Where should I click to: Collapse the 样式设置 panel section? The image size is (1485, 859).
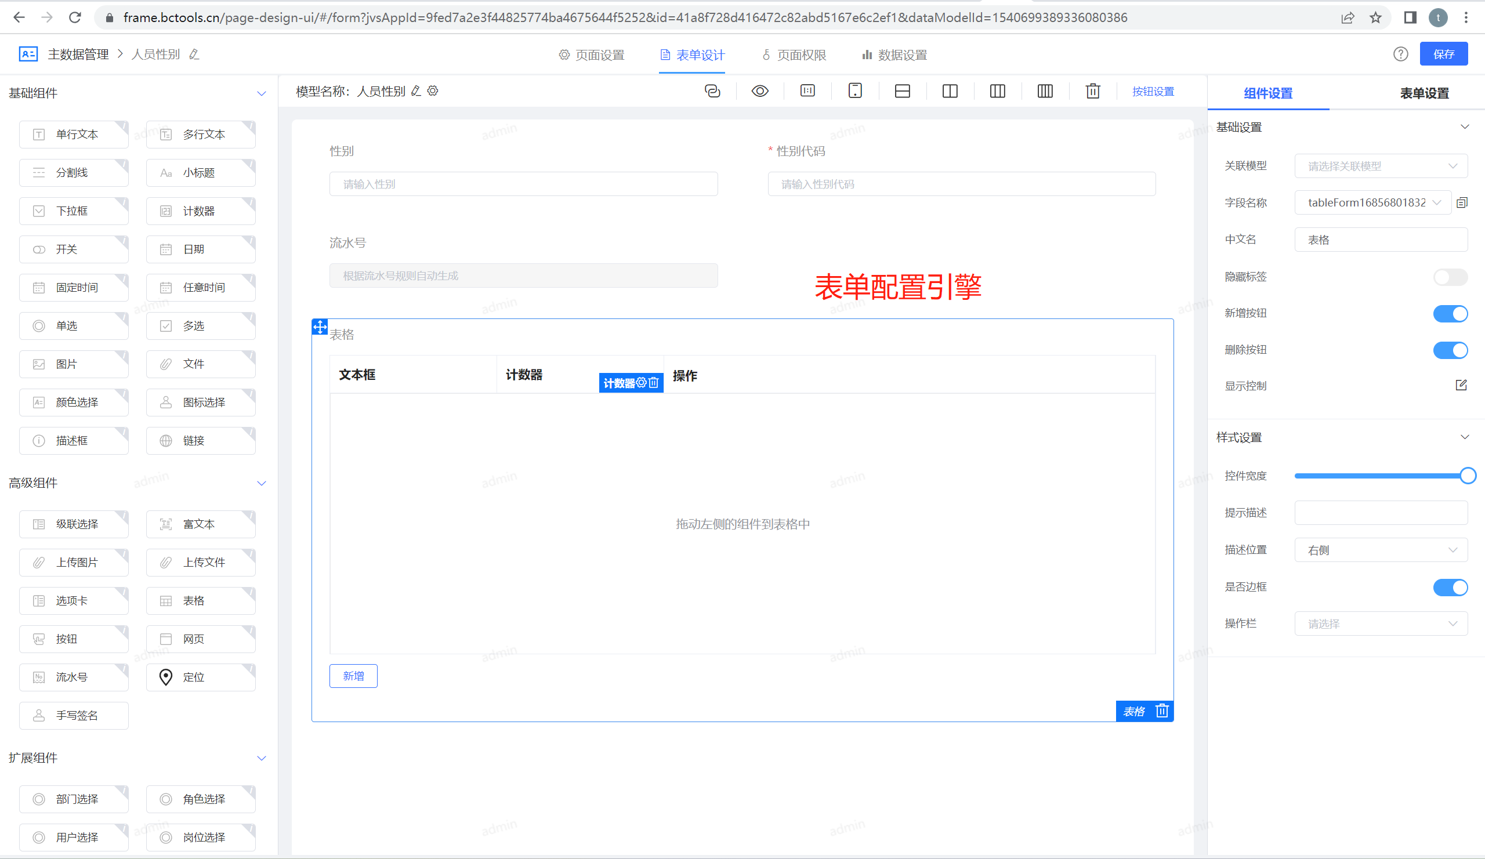coord(1465,437)
